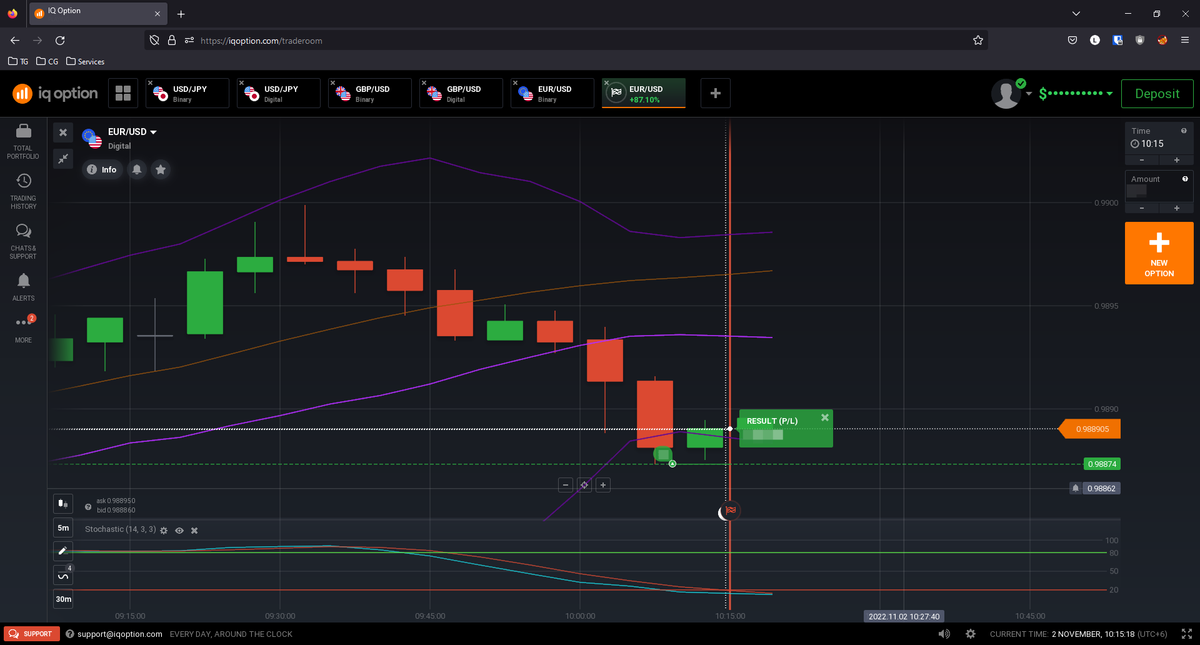
Task: Decrease expiration time with minus
Action: 1142,160
